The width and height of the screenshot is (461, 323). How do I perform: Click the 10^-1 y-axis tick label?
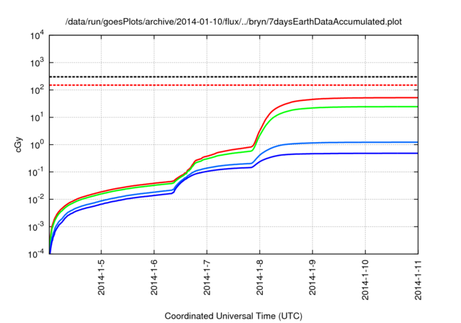pos(36,172)
